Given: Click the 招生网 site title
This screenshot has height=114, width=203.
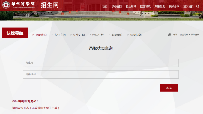Looking at the screenshot, I should coord(49,5).
